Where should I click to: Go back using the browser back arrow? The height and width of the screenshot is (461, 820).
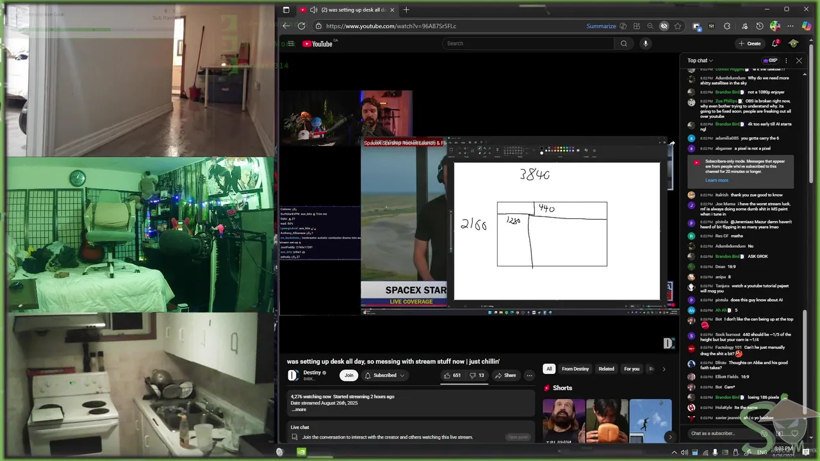(x=286, y=26)
